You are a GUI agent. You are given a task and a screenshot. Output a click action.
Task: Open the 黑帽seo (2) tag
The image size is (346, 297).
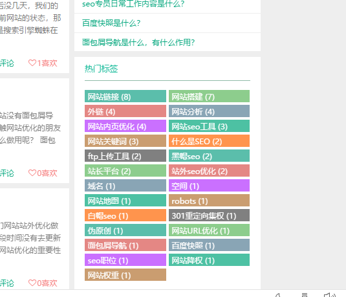click(209, 156)
